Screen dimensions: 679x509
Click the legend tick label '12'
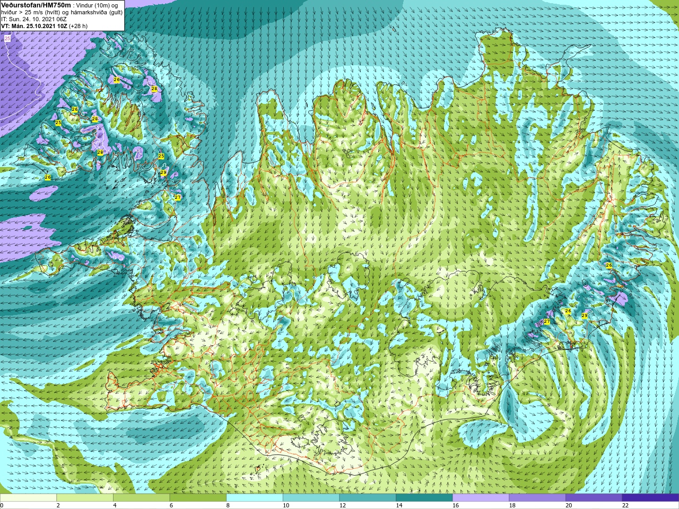coord(343,505)
